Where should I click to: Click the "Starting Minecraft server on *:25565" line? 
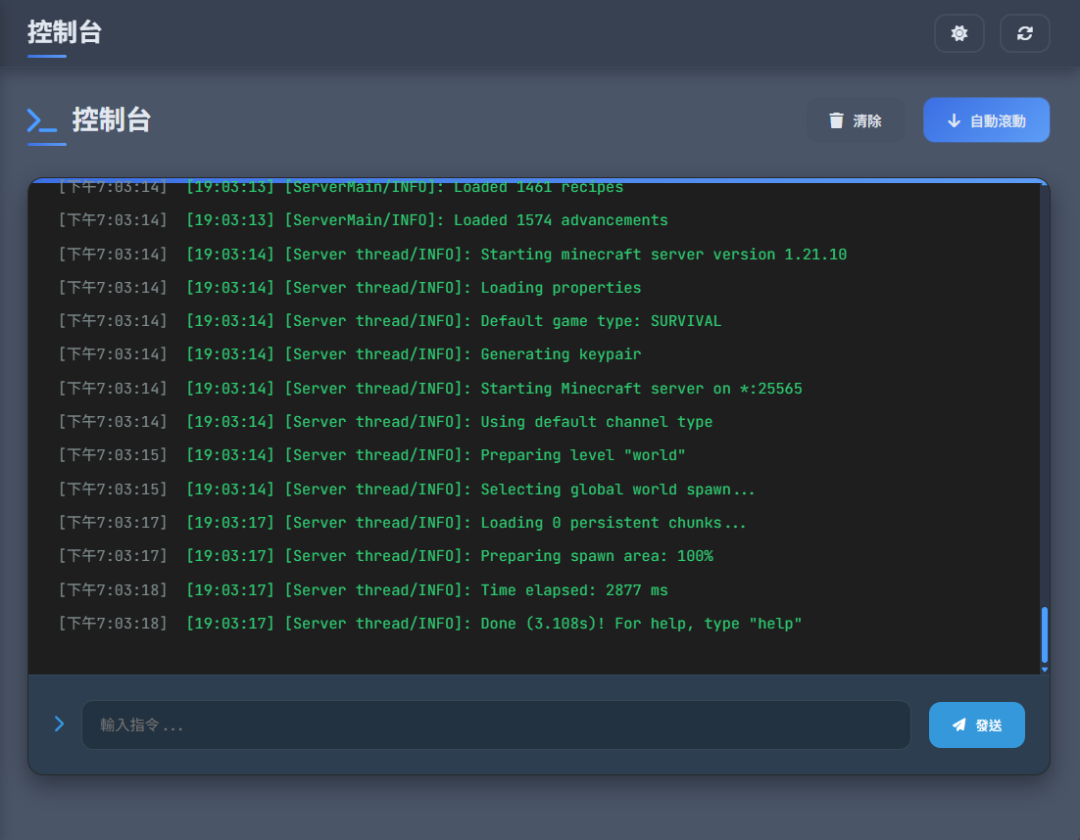pos(494,389)
